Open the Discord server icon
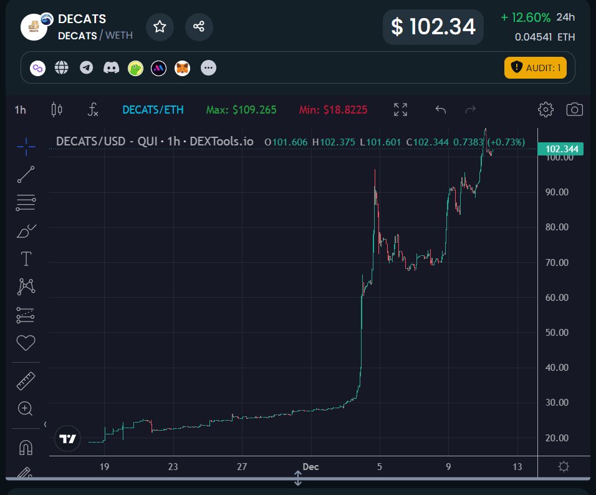The width and height of the screenshot is (596, 495). [111, 67]
